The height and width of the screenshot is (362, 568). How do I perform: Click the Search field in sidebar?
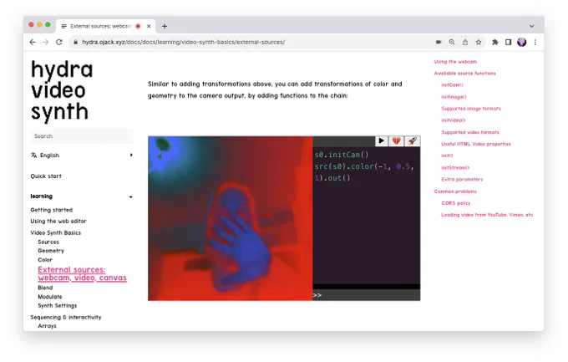[82, 136]
